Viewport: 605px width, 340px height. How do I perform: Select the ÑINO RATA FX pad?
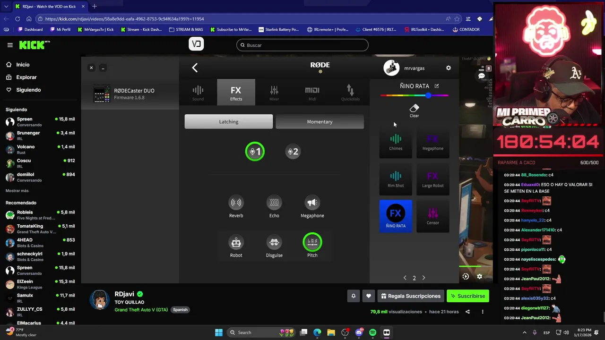[x=396, y=216]
